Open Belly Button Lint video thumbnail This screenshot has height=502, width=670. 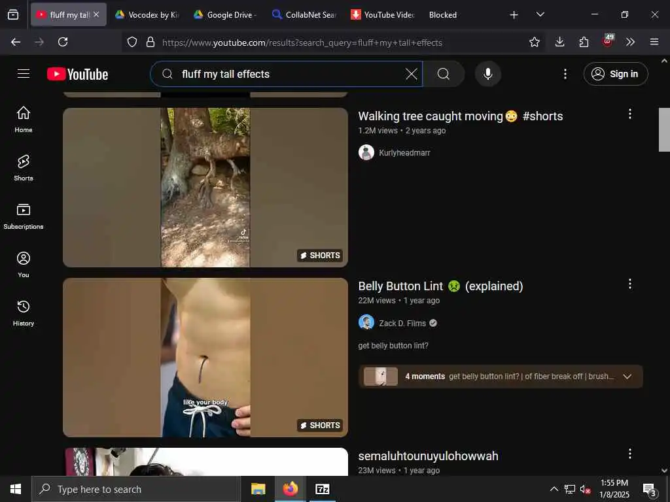click(205, 358)
